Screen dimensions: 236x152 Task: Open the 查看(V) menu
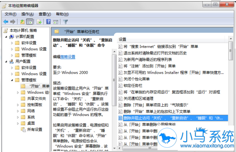click(x=45, y=14)
